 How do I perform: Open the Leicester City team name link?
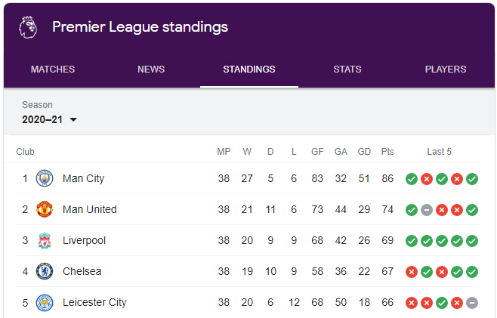[94, 302]
